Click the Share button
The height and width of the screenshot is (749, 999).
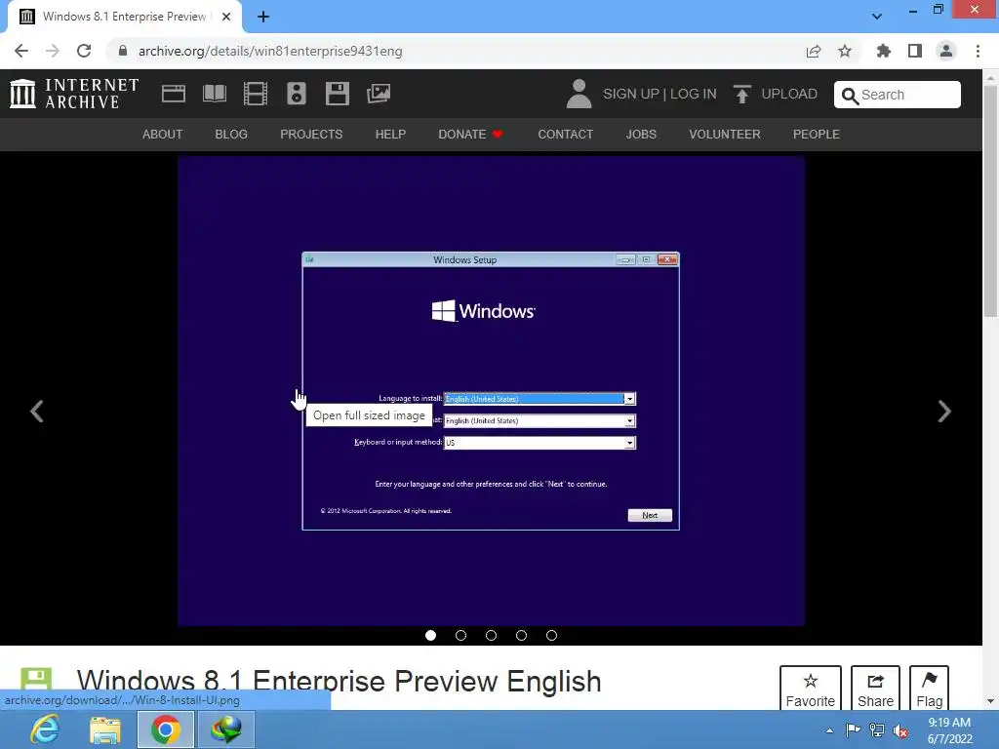tap(875, 690)
